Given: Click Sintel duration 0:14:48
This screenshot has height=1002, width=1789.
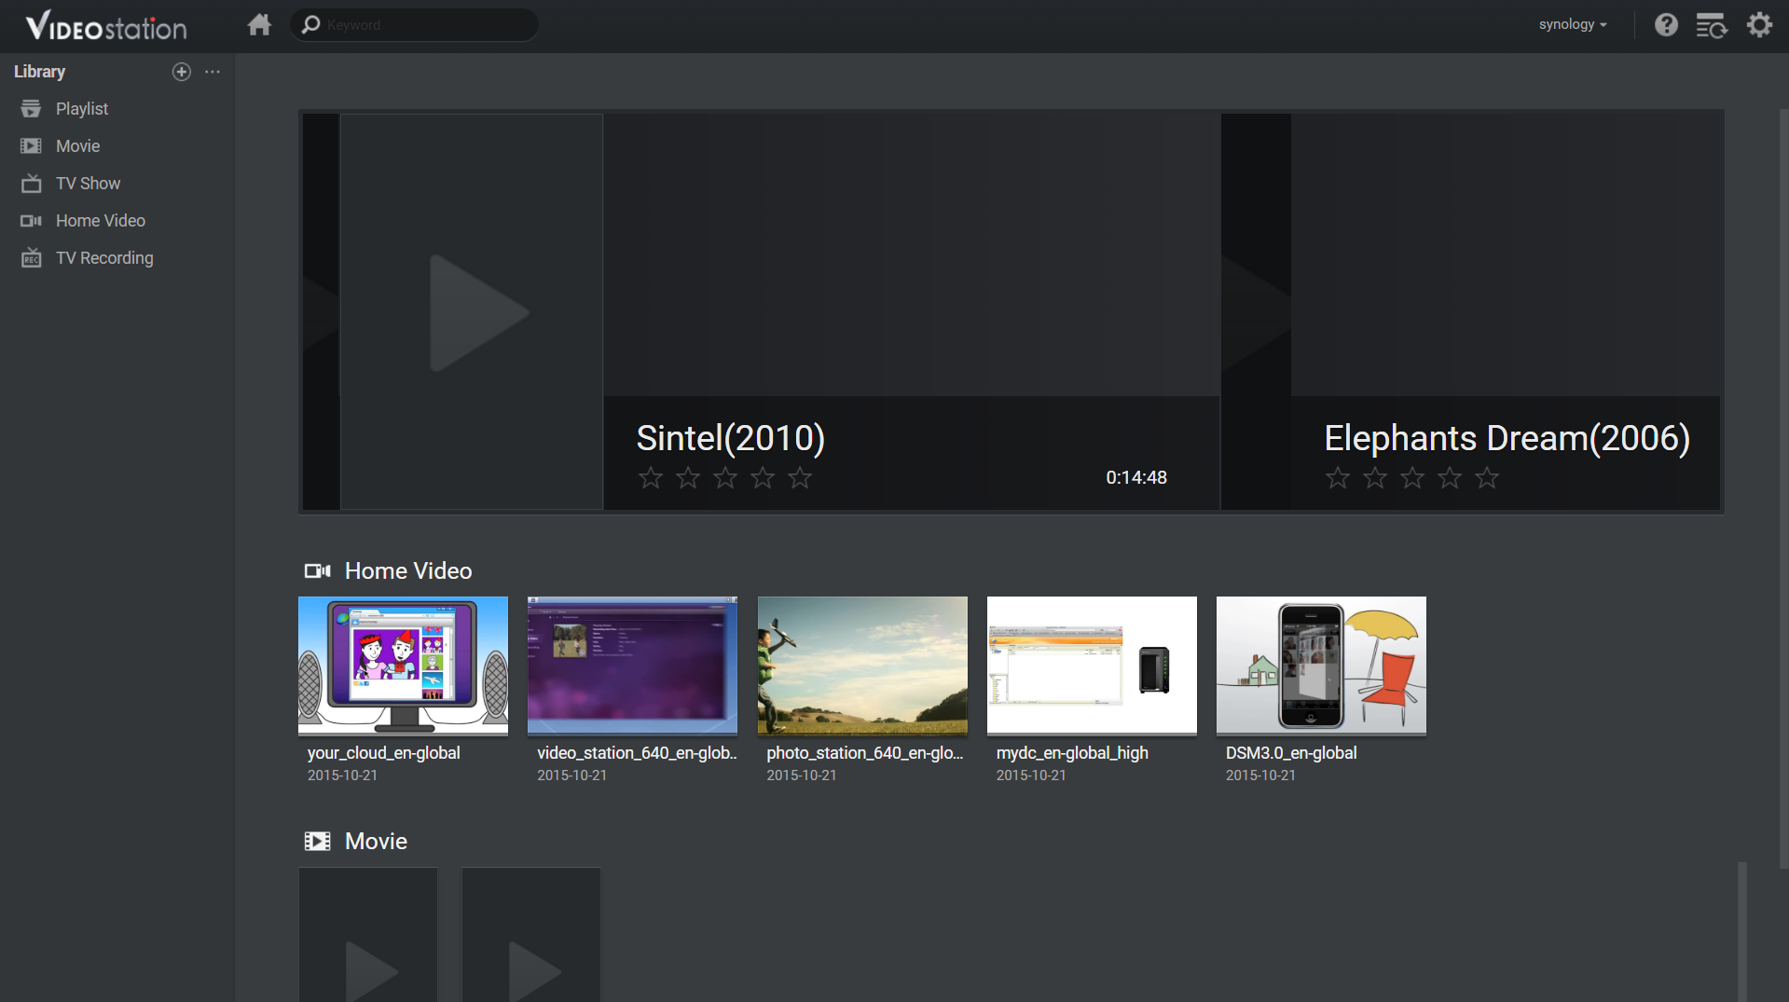Looking at the screenshot, I should click(1136, 477).
